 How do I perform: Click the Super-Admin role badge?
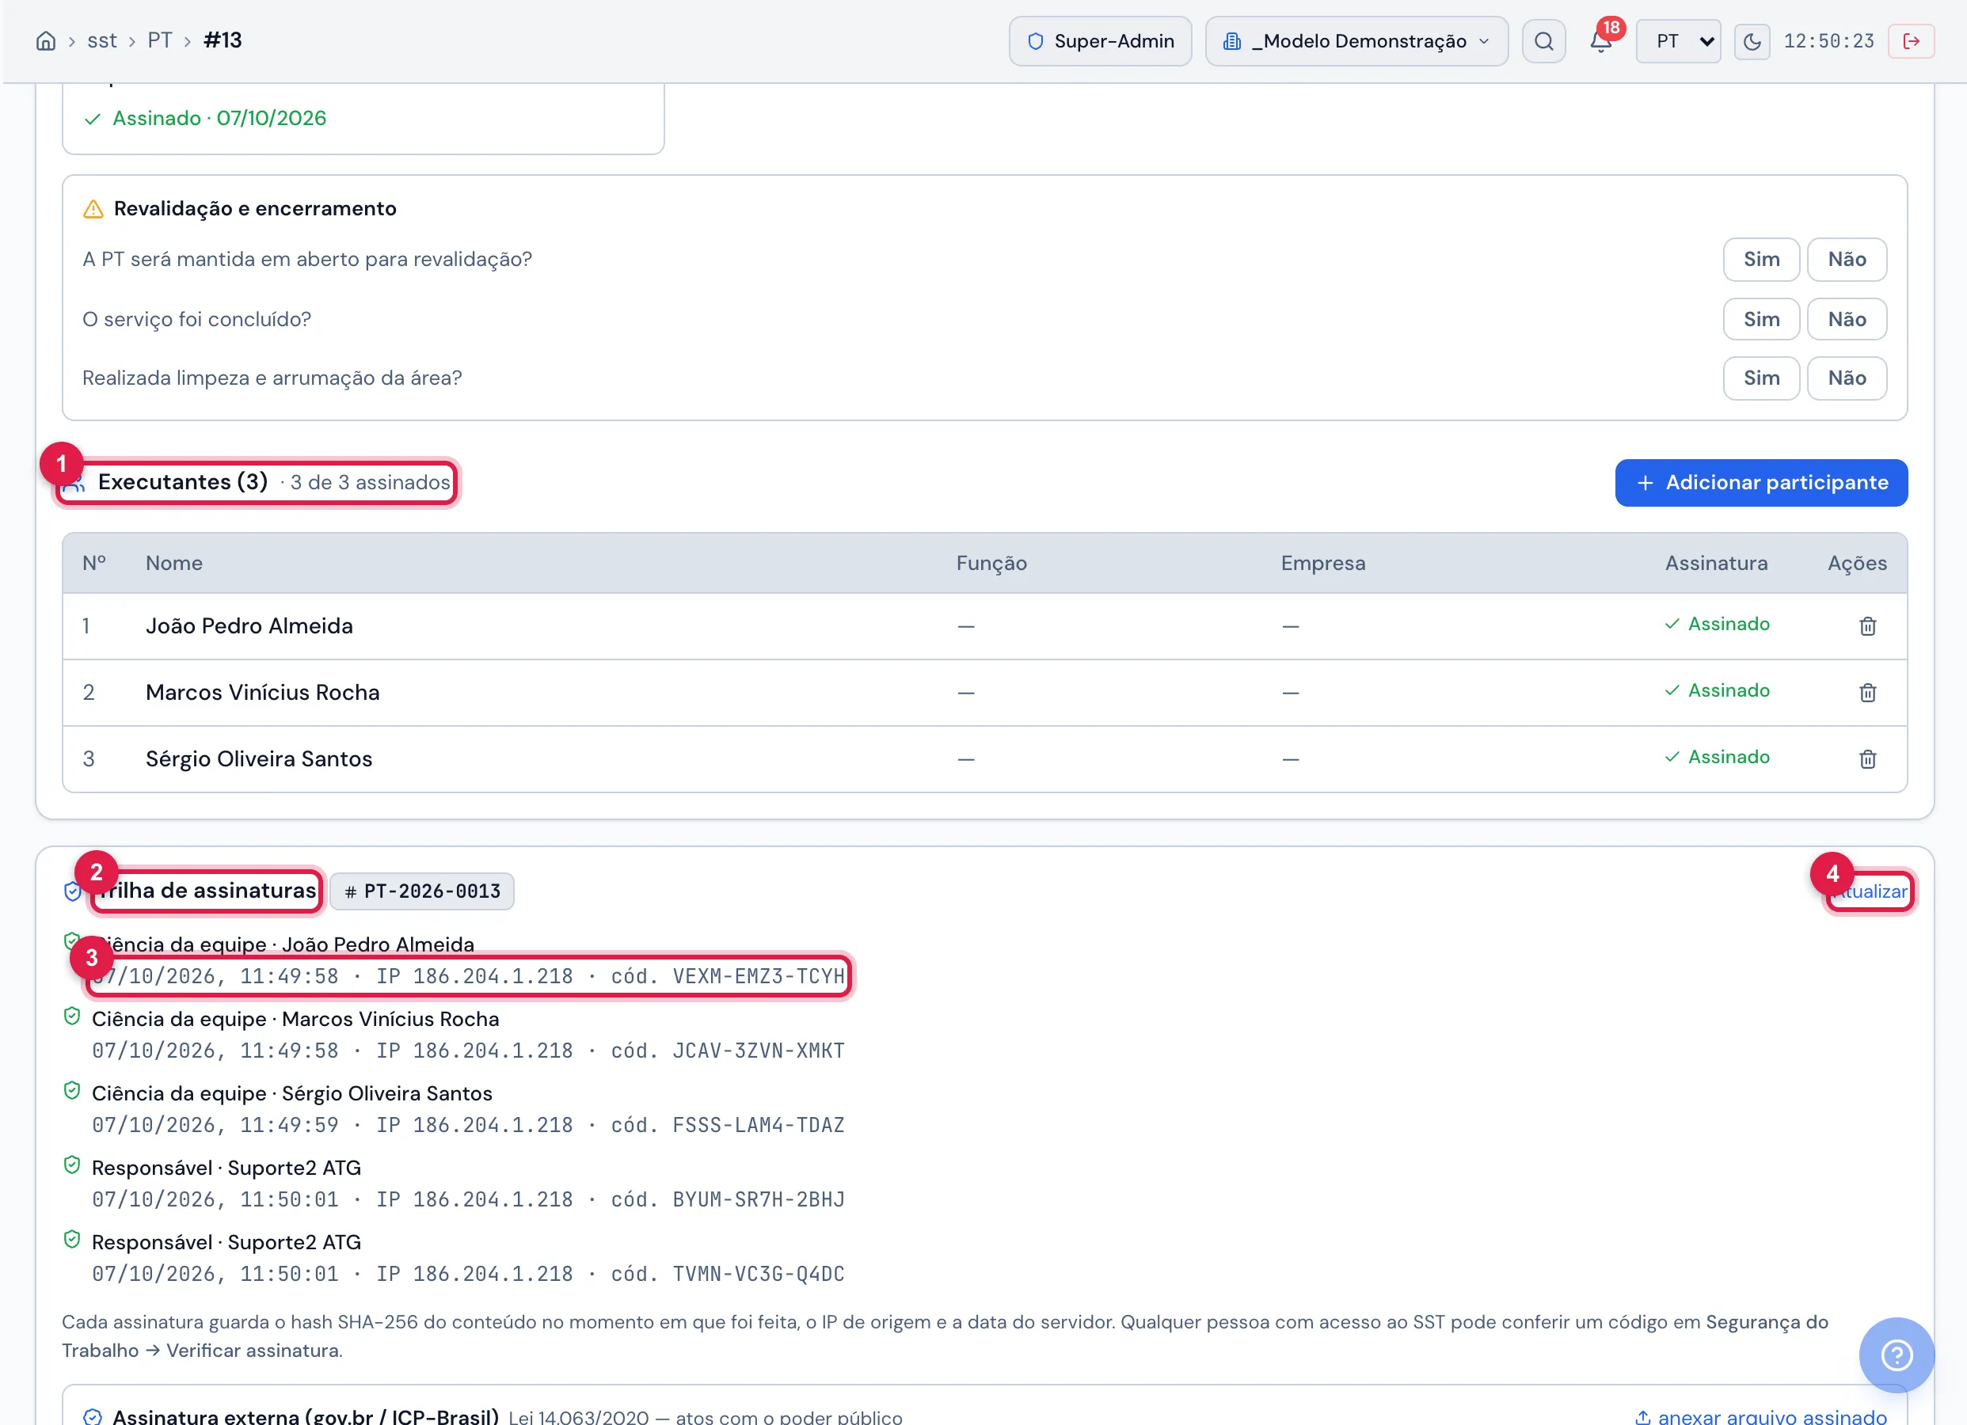tap(1100, 40)
